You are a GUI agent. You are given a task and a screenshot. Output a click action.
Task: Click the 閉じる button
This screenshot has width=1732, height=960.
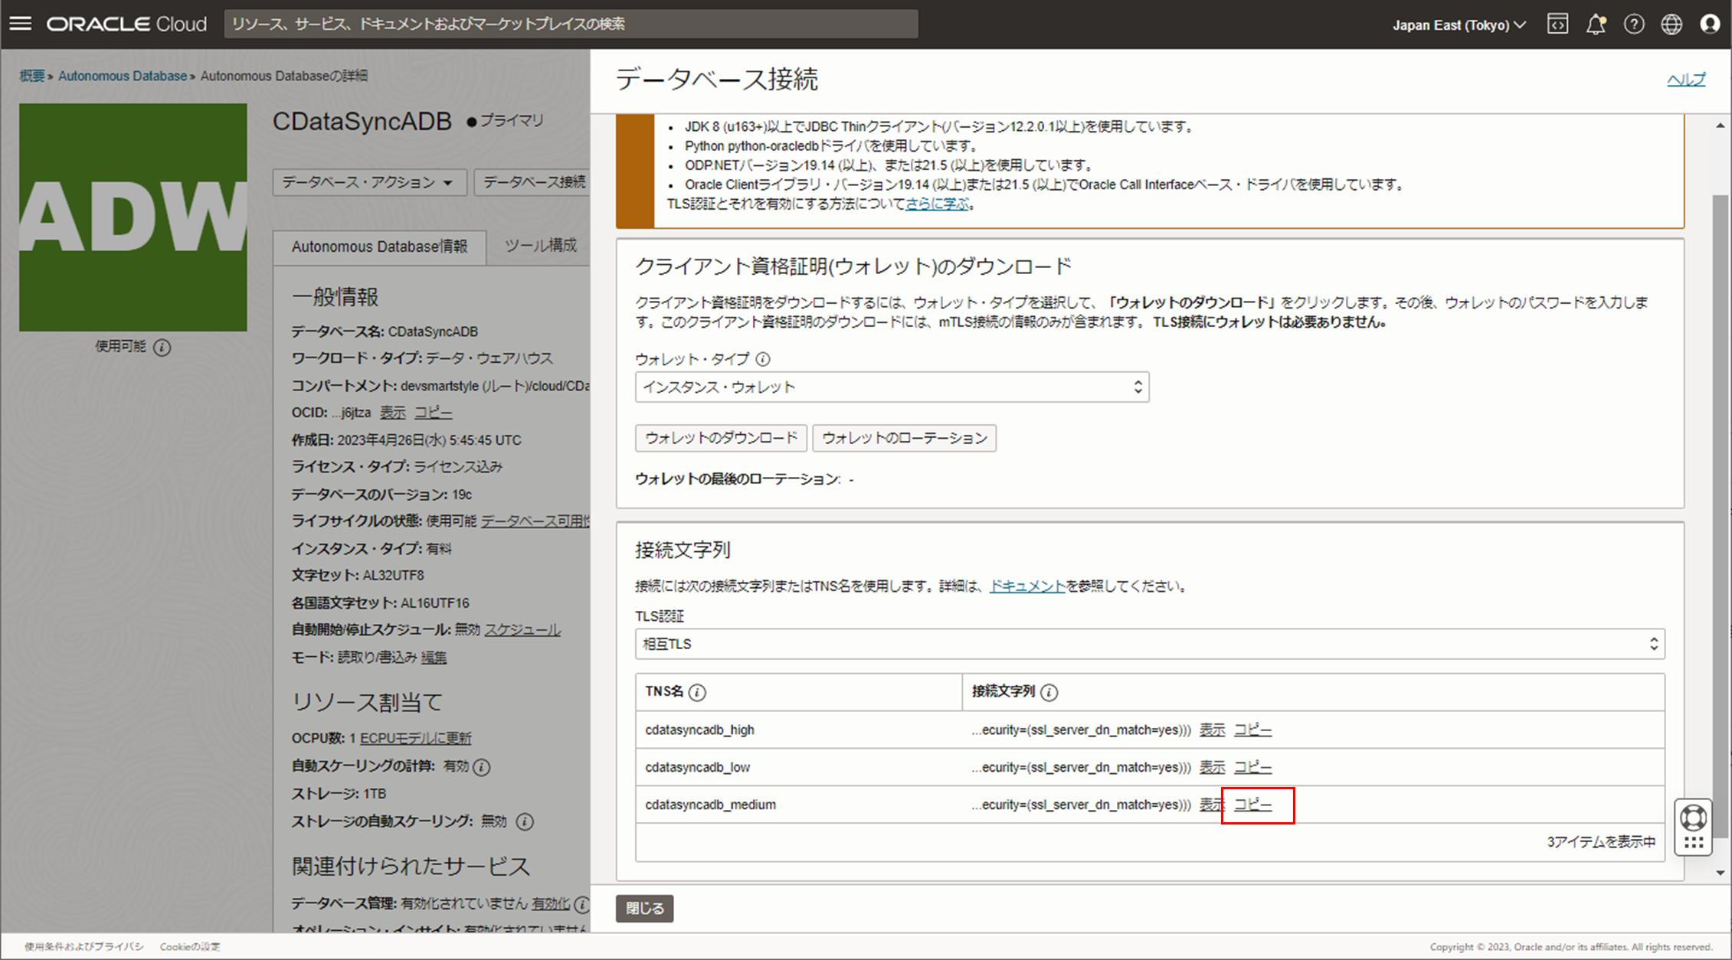(645, 909)
